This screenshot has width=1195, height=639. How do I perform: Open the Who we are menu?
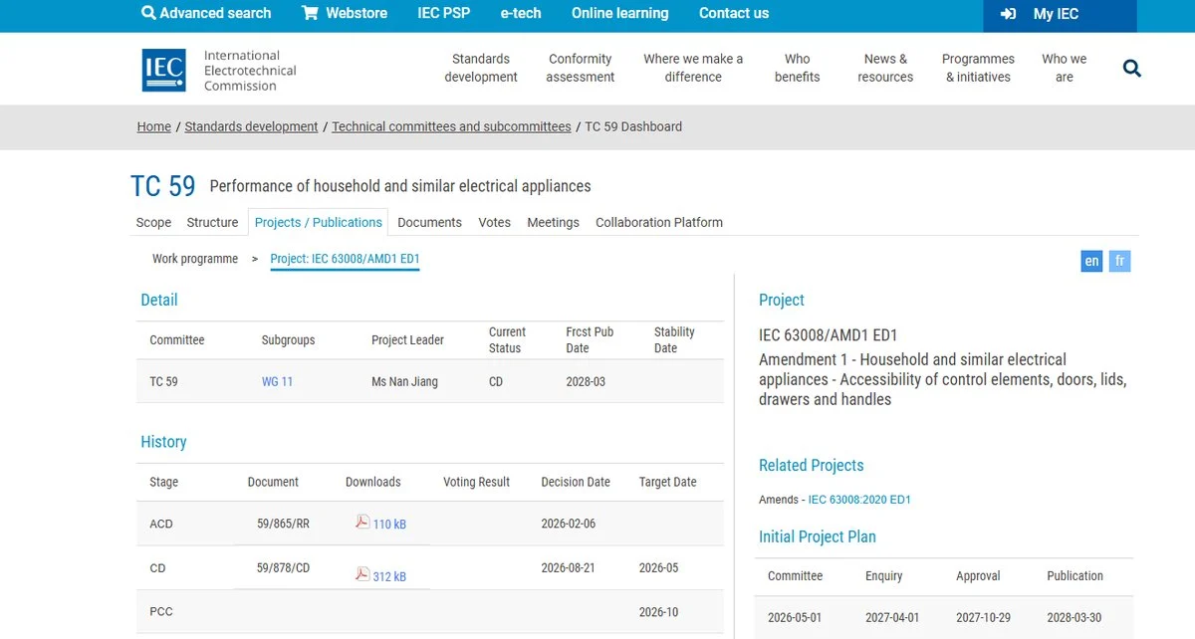[1065, 68]
